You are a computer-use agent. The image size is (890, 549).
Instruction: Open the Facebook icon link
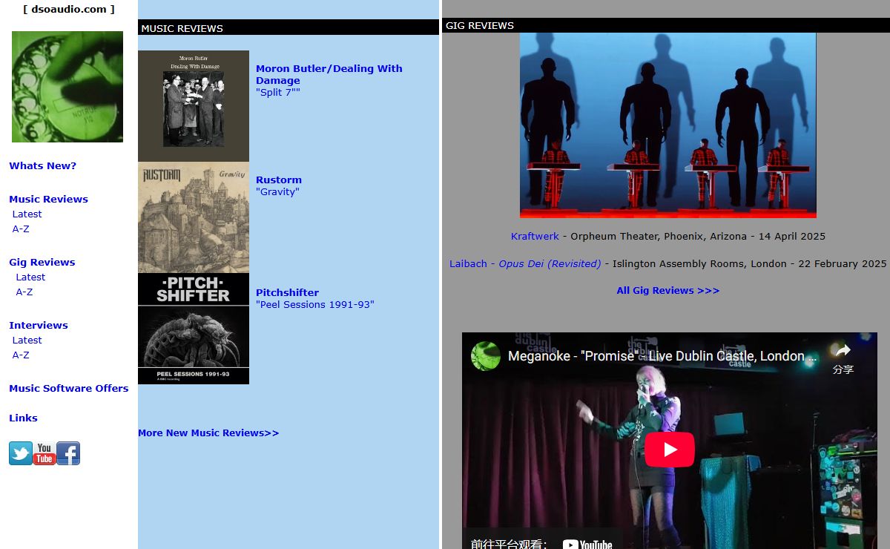point(68,453)
